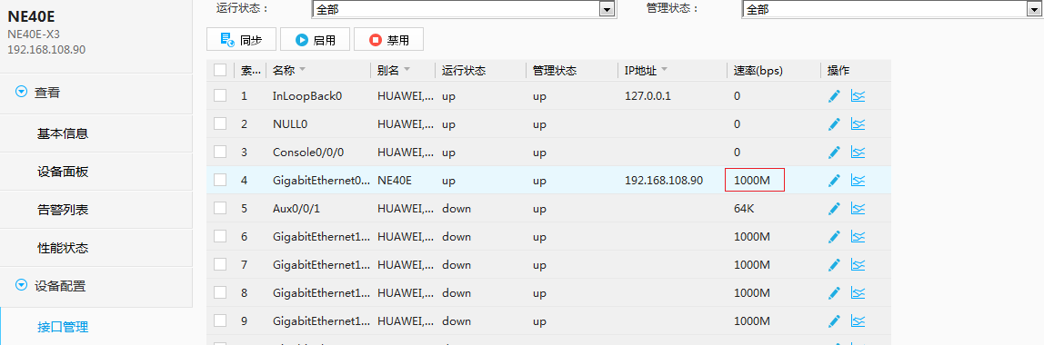Tick the select-all checkbox in table header
This screenshot has height=345, width=1044.
(x=220, y=70)
